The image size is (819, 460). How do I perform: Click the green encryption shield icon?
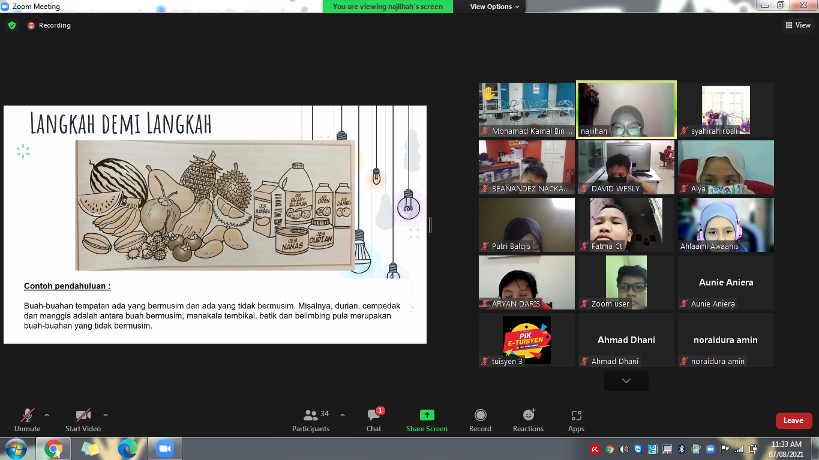[11, 25]
